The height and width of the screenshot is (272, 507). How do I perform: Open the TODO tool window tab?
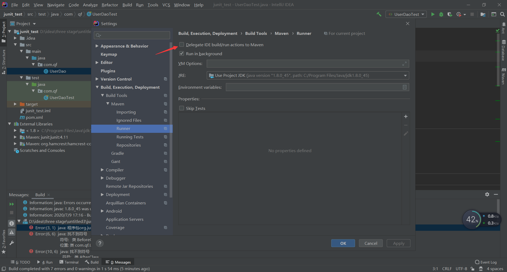coord(20,262)
